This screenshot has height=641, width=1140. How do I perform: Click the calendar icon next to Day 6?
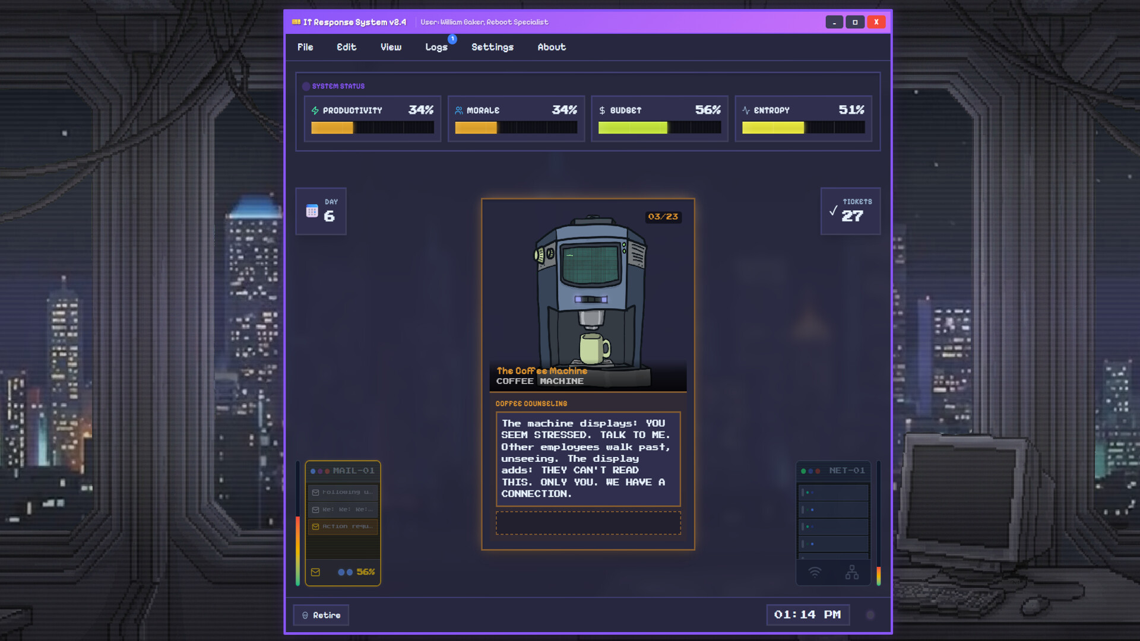click(x=312, y=211)
